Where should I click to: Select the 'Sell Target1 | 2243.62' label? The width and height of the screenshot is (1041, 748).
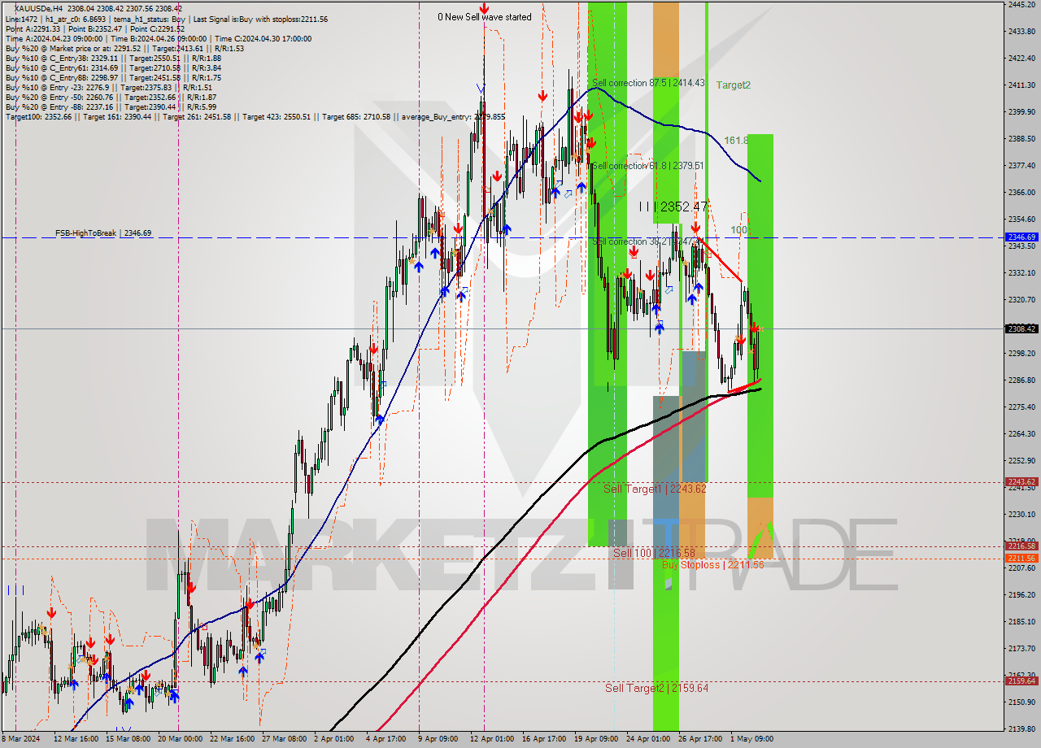point(655,489)
